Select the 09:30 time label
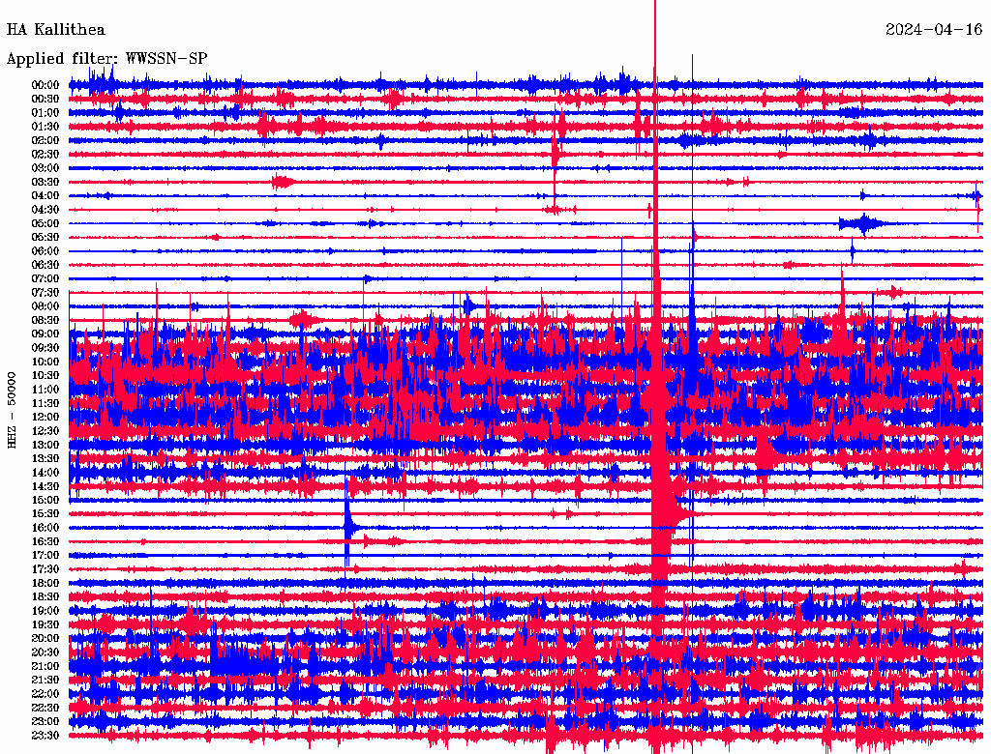The width and height of the screenshot is (991, 754). tap(45, 348)
